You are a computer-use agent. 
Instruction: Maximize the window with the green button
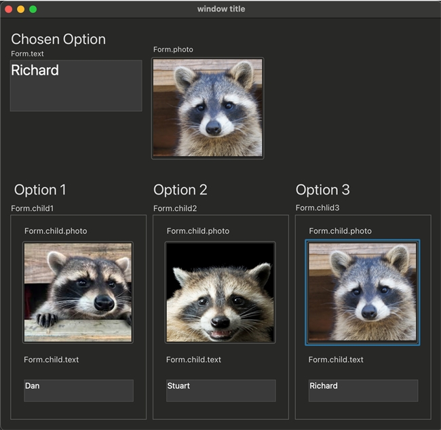click(x=33, y=9)
